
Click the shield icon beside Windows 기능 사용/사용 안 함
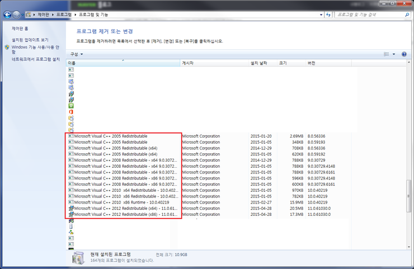[x=7, y=47]
